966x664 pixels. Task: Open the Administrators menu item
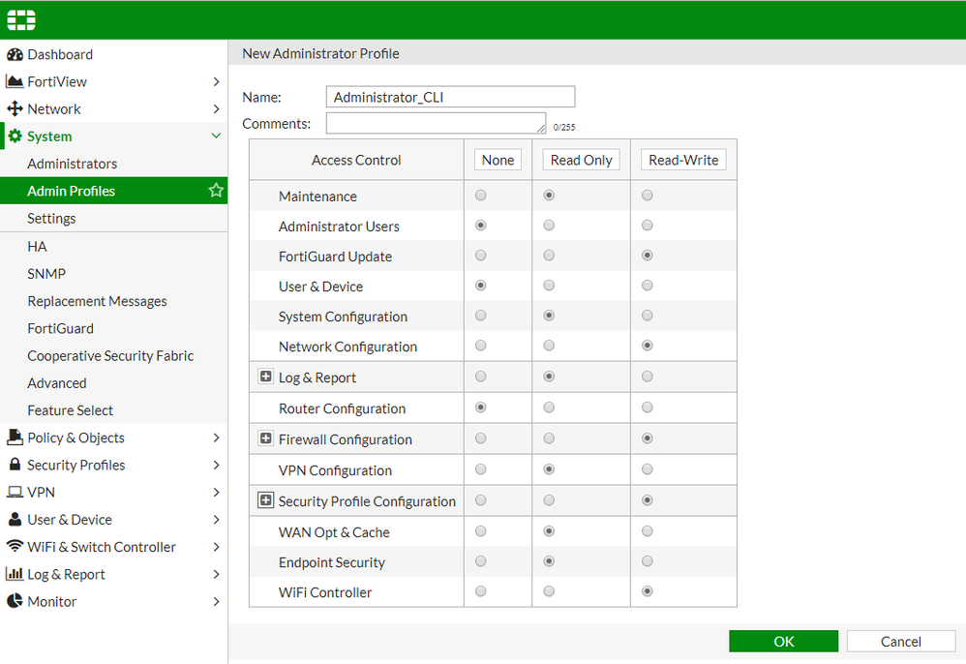point(73,164)
